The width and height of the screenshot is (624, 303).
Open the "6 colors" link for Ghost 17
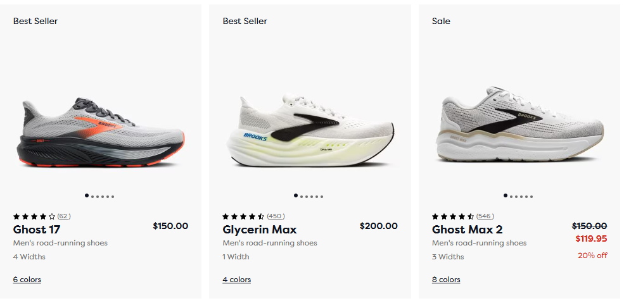click(x=27, y=280)
